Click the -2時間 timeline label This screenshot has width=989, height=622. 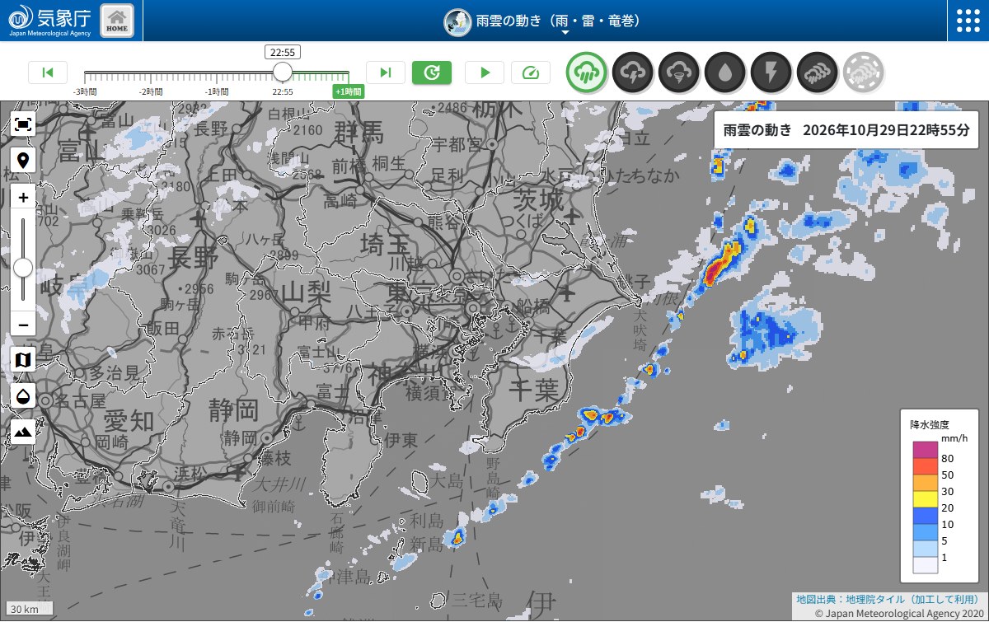[151, 91]
